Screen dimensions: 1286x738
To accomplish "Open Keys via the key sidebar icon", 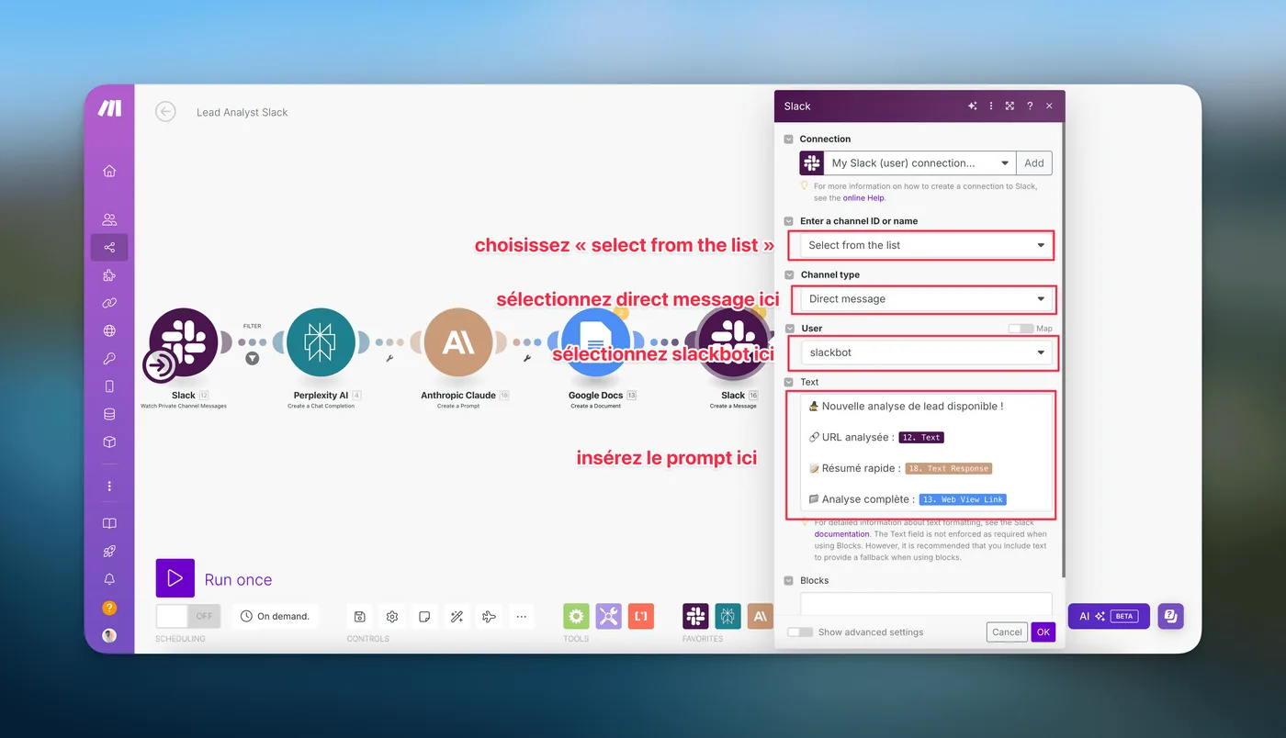I will tap(109, 359).
